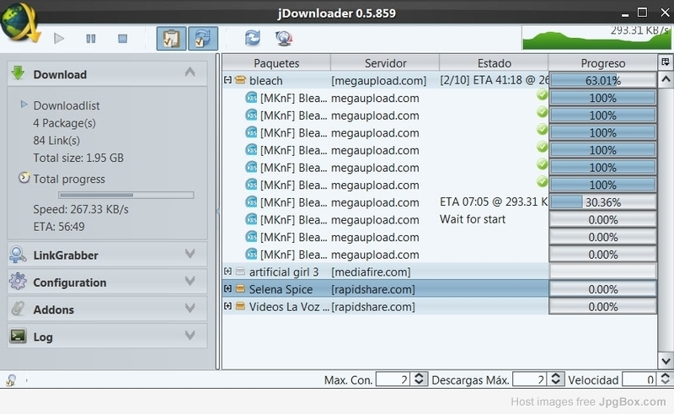Open the speed graph display
The width and height of the screenshot is (674, 414).
pyautogui.click(x=596, y=37)
